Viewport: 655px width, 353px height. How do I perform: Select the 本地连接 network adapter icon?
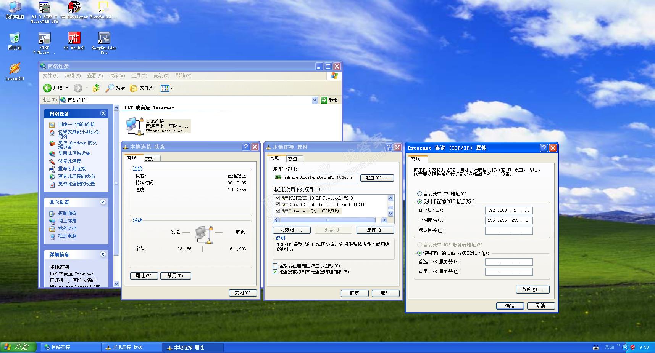(x=135, y=126)
